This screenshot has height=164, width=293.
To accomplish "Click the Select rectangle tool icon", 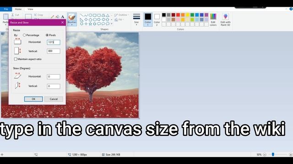I will coord(28,16).
